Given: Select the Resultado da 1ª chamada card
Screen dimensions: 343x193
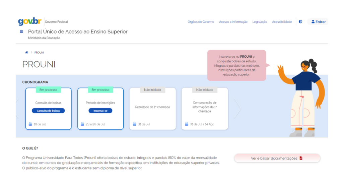Looking at the screenshot, I should pos(152,109).
